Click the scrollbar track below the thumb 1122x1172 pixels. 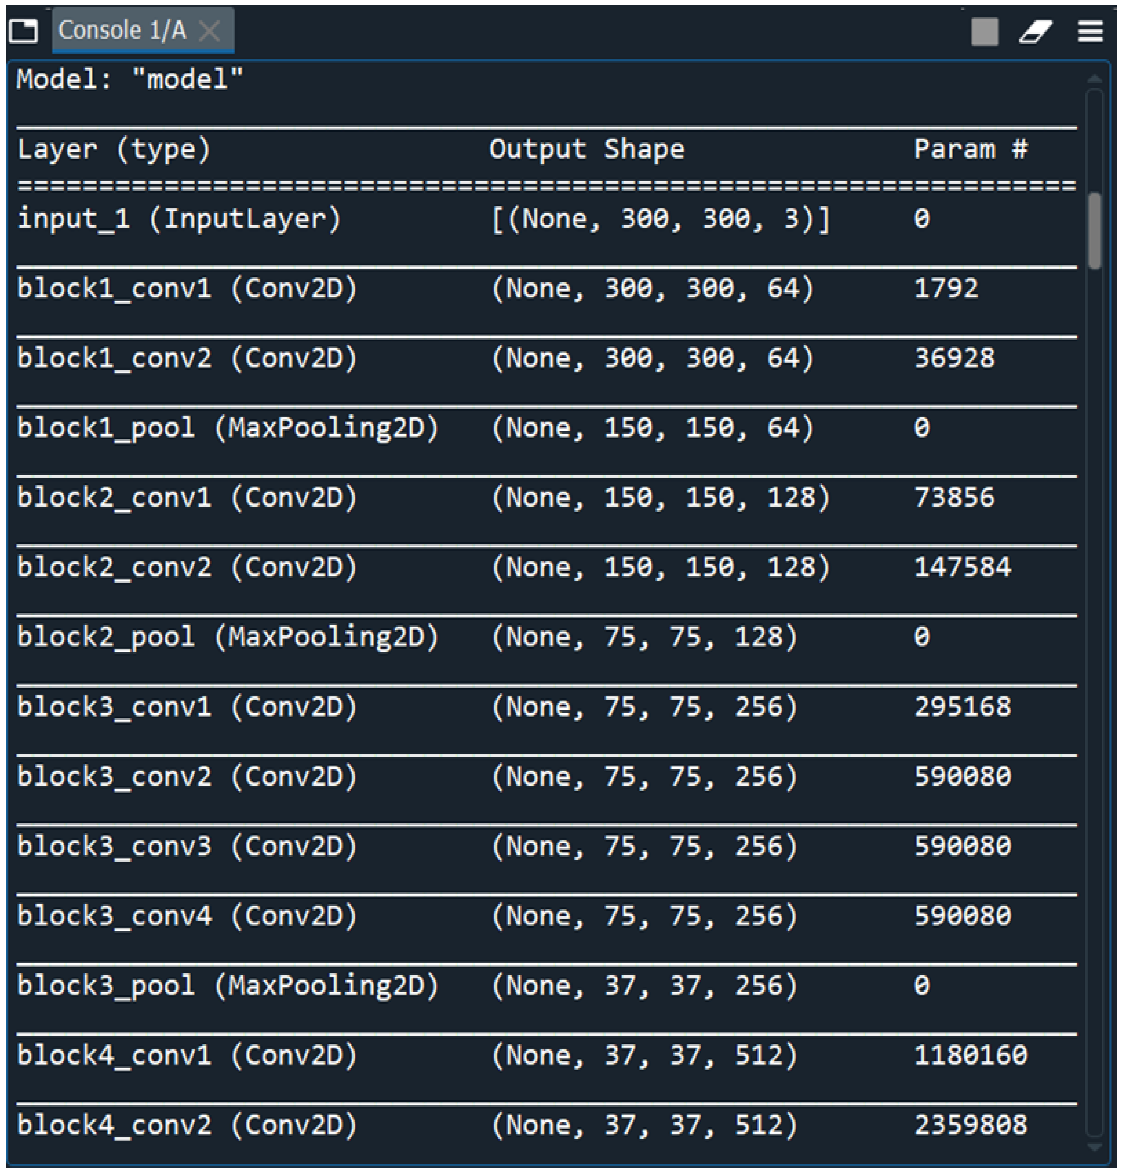point(1094,658)
